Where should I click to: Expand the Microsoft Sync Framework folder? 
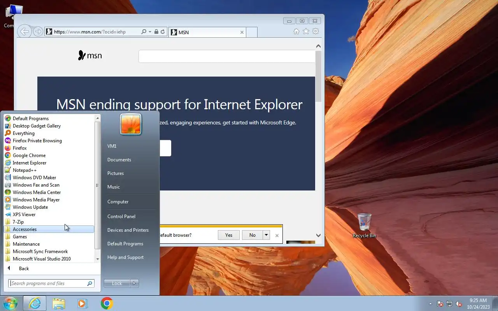click(49, 252)
